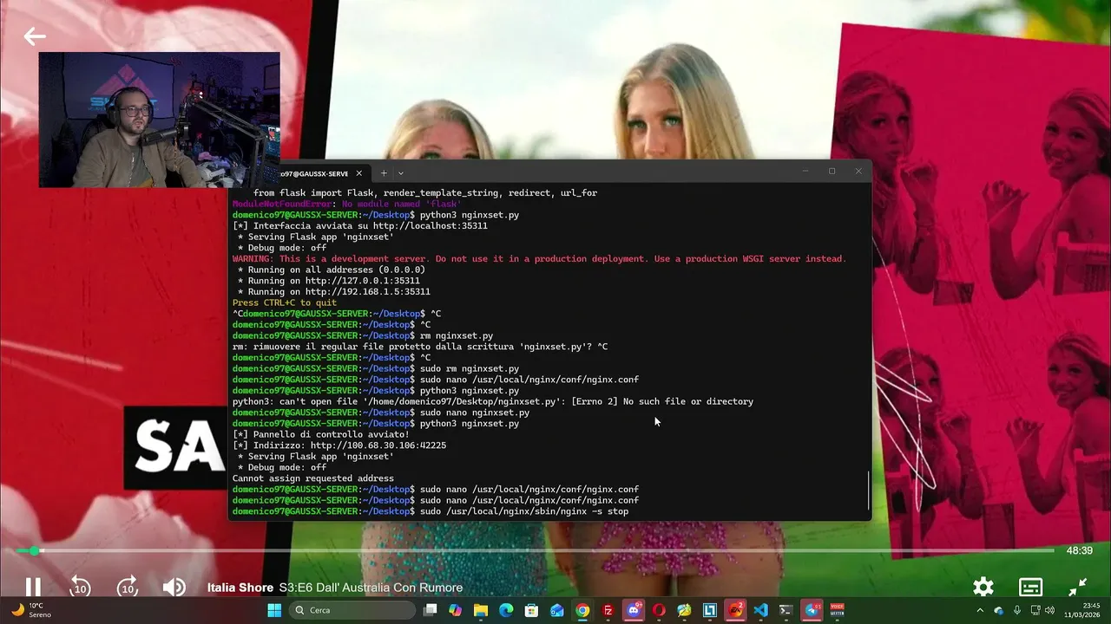Open the volume tray icon
The width and height of the screenshot is (1111, 624).
(1051, 610)
